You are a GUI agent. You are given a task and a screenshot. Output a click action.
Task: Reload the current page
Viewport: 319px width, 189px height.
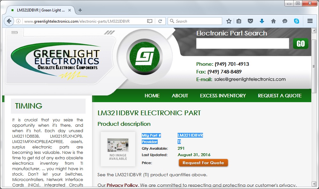click(160, 21)
